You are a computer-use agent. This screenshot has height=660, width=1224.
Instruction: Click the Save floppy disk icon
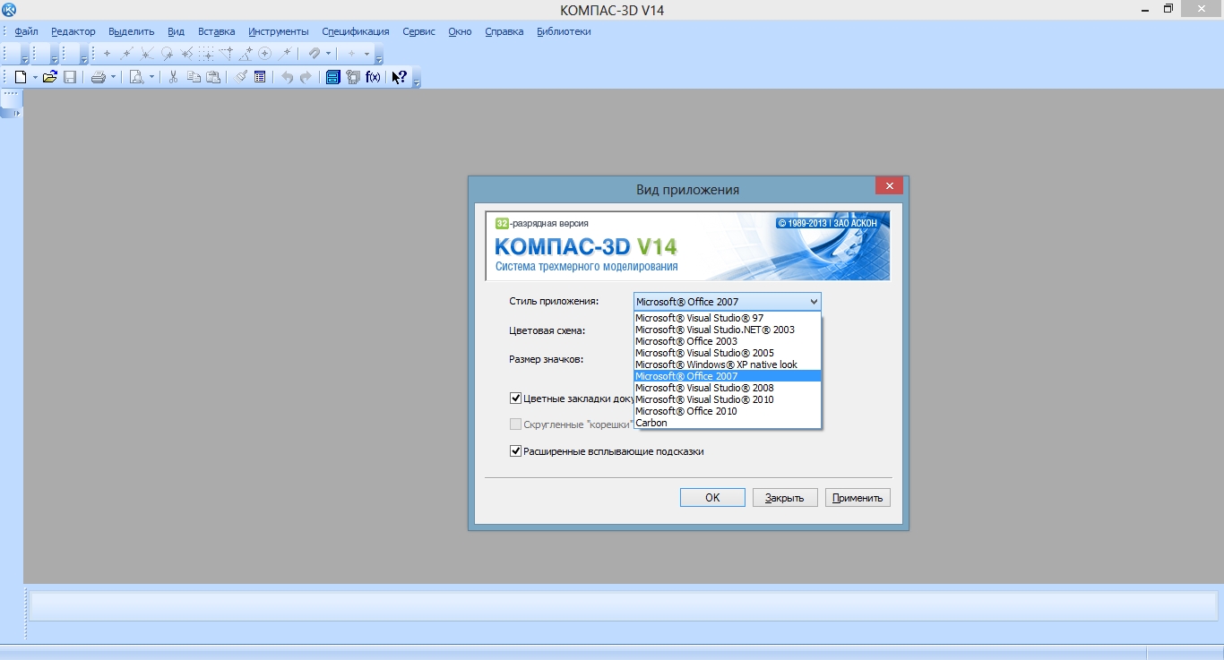[x=69, y=78]
